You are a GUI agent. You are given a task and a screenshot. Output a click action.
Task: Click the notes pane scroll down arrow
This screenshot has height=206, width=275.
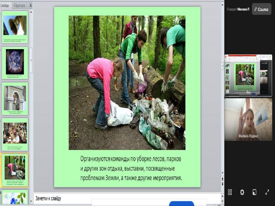coord(222,202)
